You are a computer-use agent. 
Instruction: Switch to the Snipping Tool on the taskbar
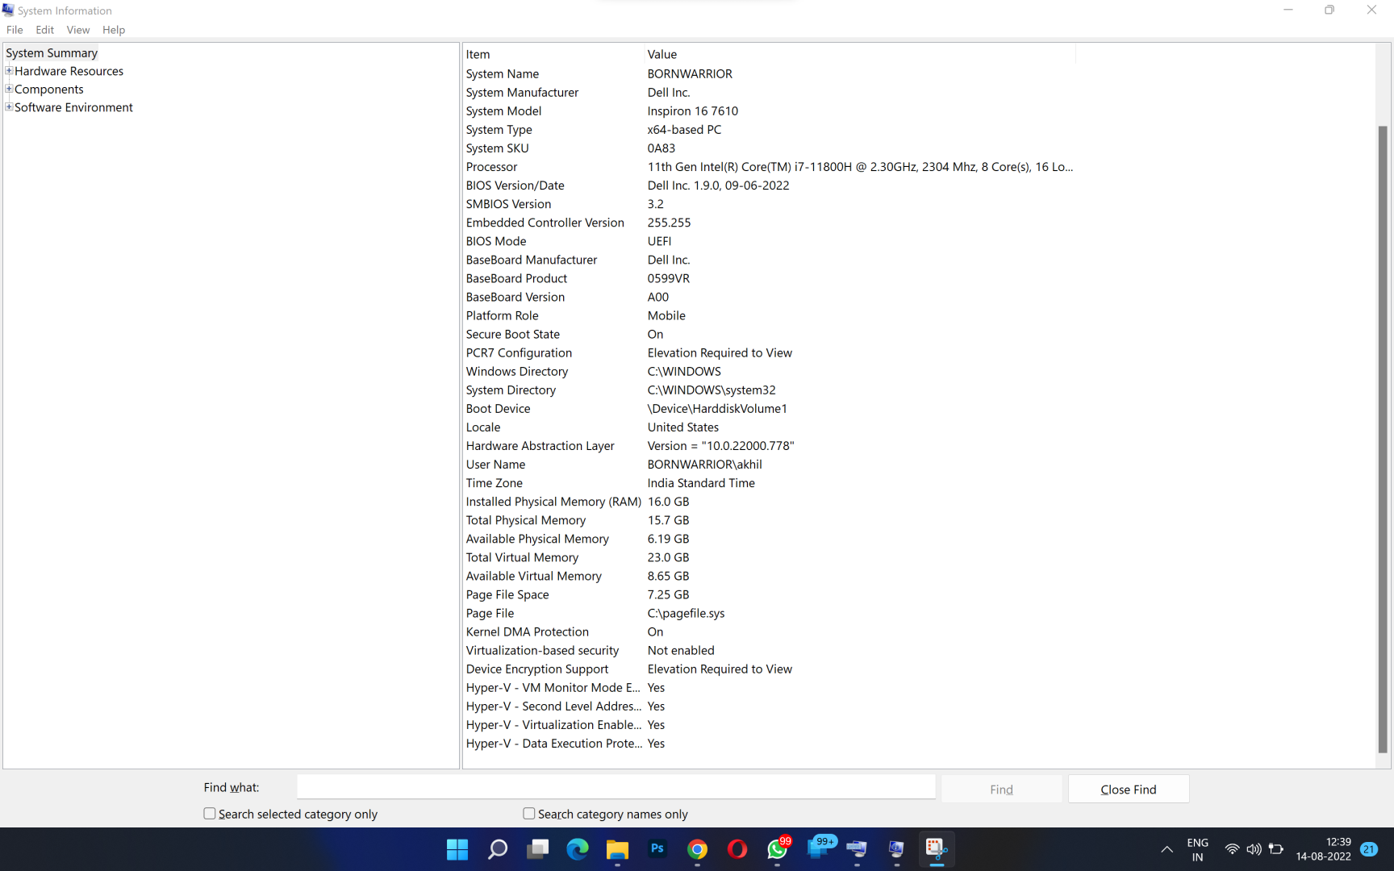pyautogui.click(x=936, y=849)
